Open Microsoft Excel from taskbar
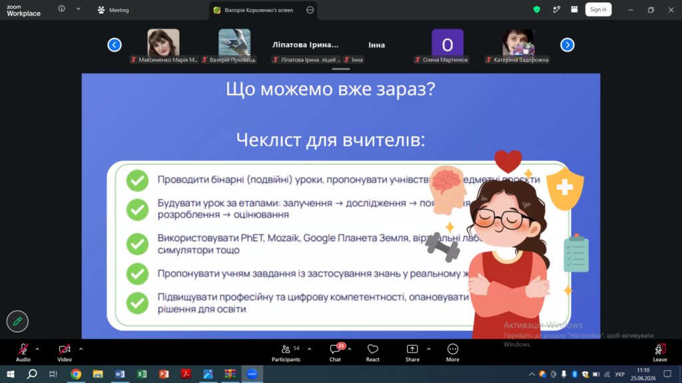Viewport: 682px width, 383px height. (142, 374)
